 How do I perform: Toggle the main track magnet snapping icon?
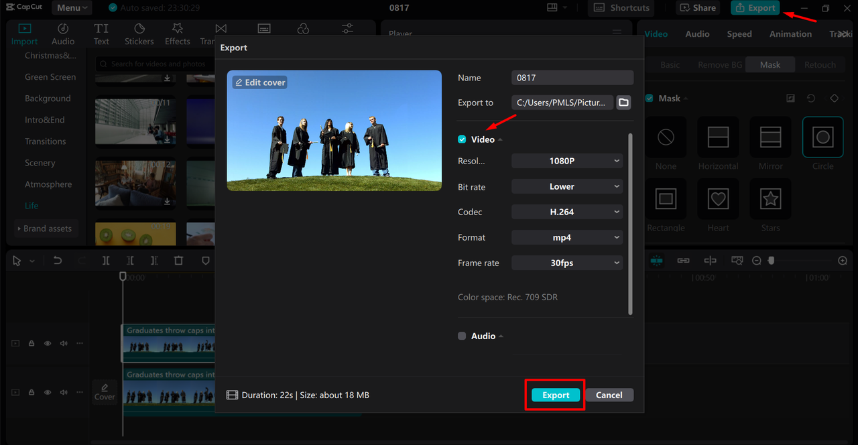656,261
